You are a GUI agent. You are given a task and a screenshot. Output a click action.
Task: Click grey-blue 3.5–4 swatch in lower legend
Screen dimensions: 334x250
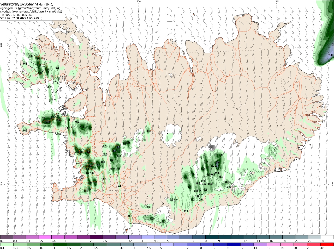127,245
